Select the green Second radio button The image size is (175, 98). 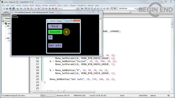coord(55,32)
